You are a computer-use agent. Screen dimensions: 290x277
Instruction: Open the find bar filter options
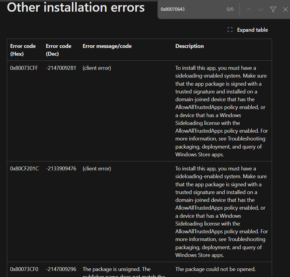tap(273, 9)
